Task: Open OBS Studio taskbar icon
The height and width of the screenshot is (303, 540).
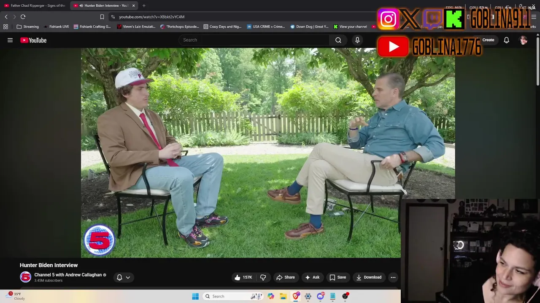Action: 345,296
